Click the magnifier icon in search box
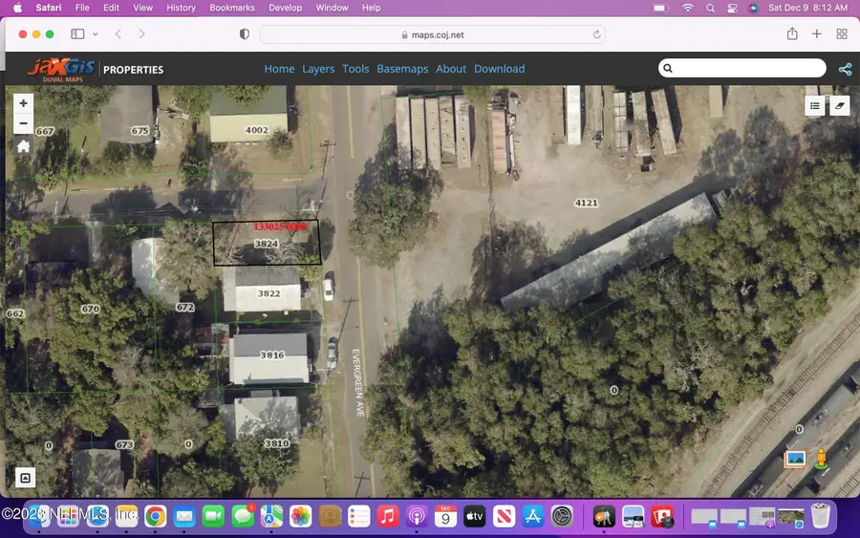Screen dimensions: 860x538 tap(668, 68)
